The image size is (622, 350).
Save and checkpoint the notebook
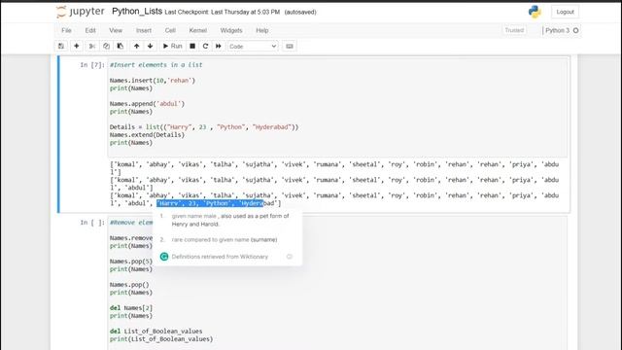(61, 46)
